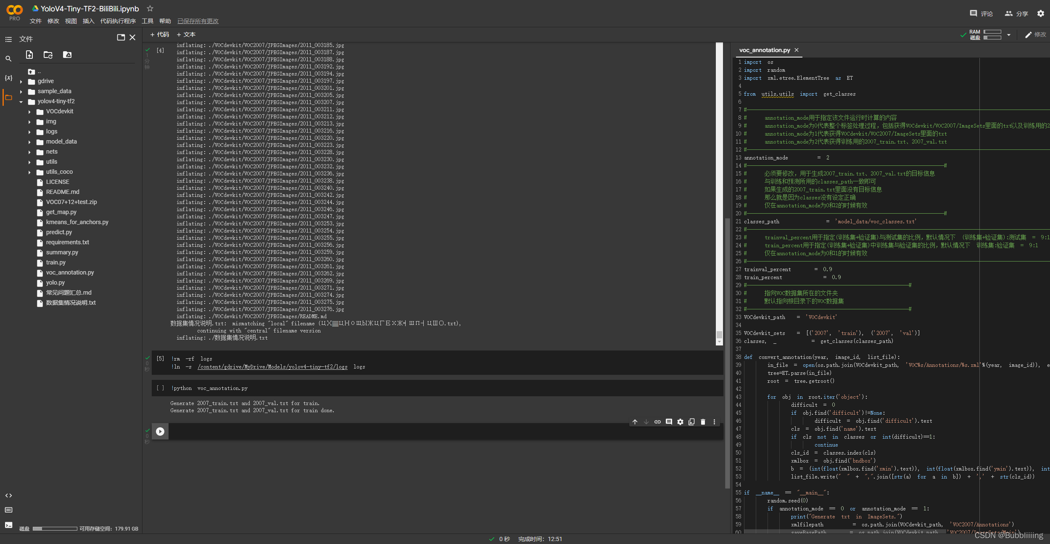The image size is (1050, 544).
Task: Collapse the yolov4-tiny-tf2 folder
Action: tap(21, 102)
